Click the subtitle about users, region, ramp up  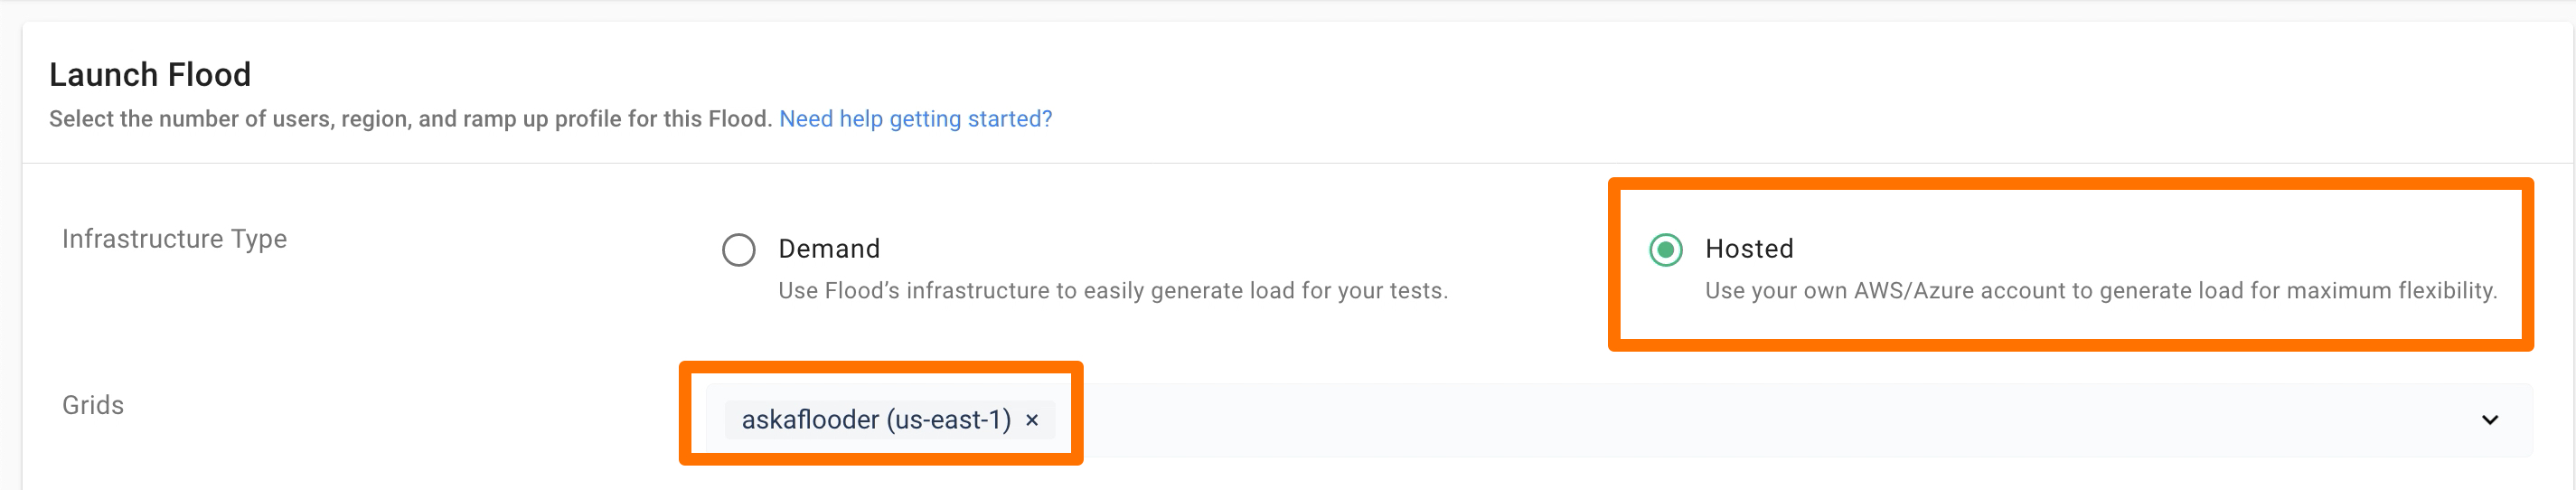pyautogui.click(x=410, y=119)
